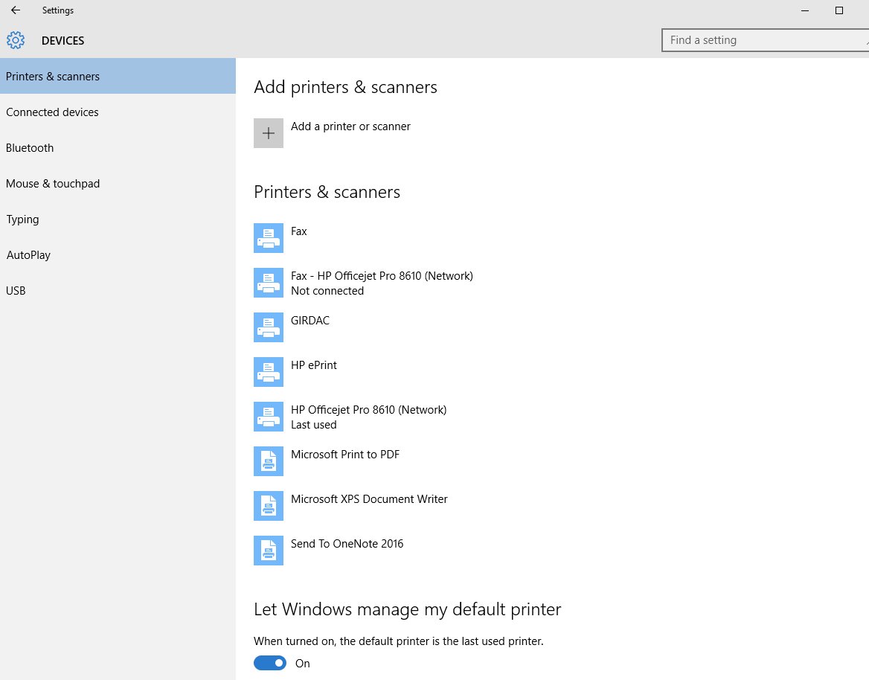The image size is (869, 680).
Task: Open the AutoPlay settings page
Action: (x=28, y=255)
